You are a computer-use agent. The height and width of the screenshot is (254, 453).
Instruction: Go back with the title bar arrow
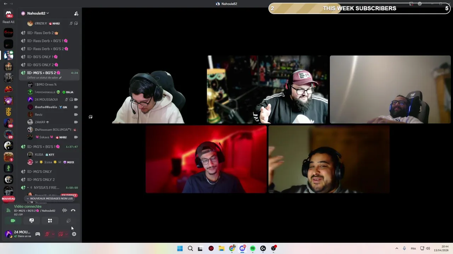coord(5,4)
